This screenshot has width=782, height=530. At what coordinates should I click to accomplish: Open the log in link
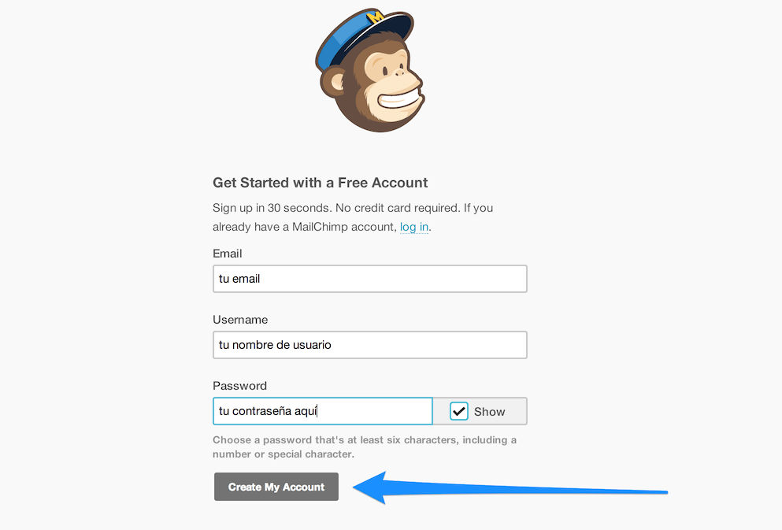coord(414,227)
